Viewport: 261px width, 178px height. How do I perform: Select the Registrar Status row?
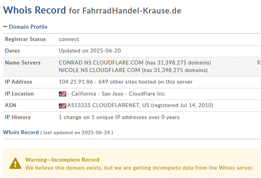[131, 39]
